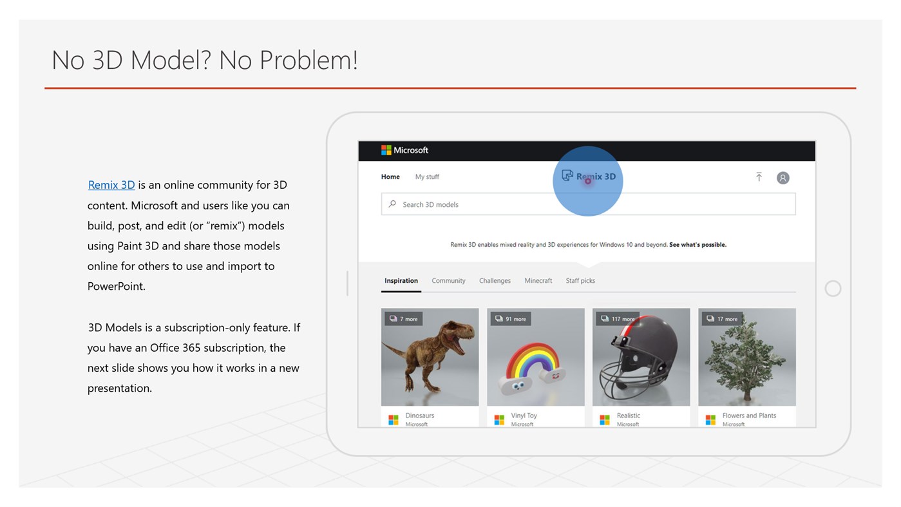Click inside the Search 3D models field
The height and width of the screenshot is (507, 901).
[x=451, y=204]
